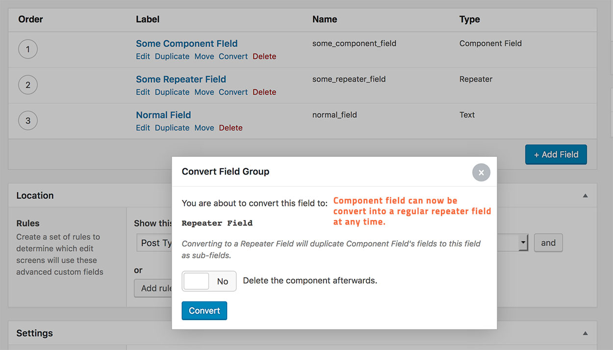Viewport: 613px width, 350px height.
Task: Open the Normal Field label link
Action: coord(163,115)
